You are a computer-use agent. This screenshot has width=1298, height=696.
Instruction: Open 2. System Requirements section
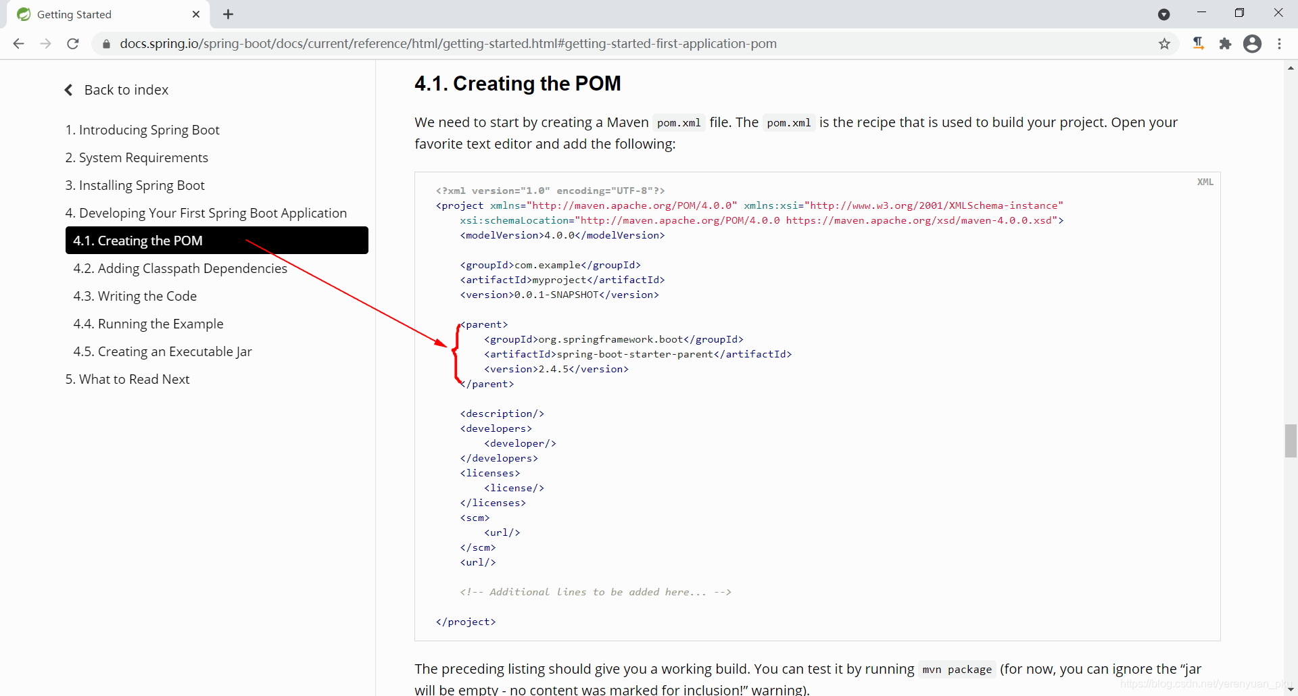point(137,157)
